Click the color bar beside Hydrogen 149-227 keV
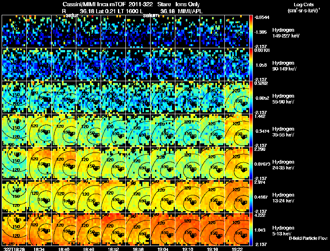Screen dimensions: 330x251 click(x=251, y=32)
